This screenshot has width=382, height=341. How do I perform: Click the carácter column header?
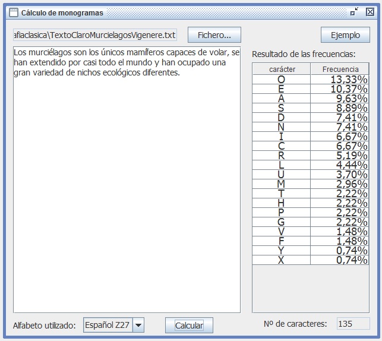click(x=282, y=70)
